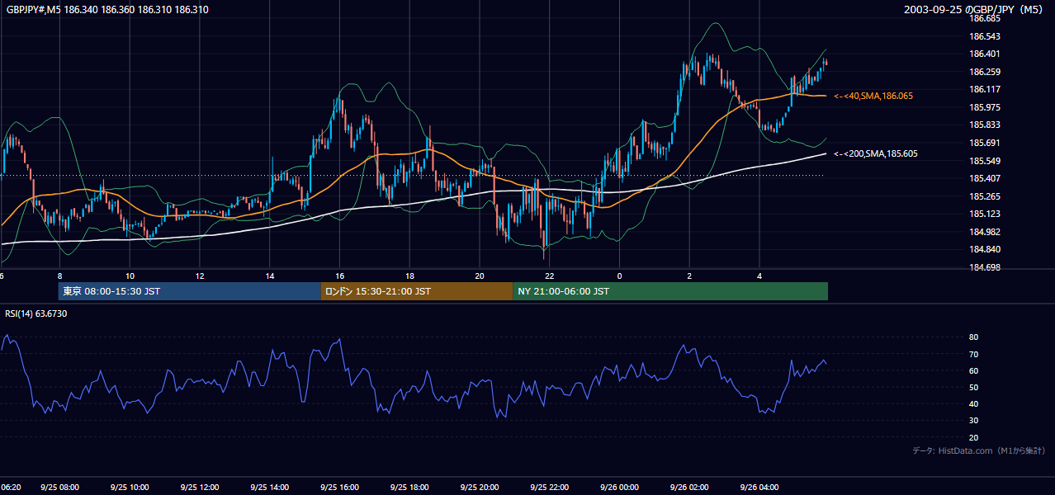Click hour marker 12 under the price chart
Viewport: 1055px width, 495px height.
click(x=200, y=276)
